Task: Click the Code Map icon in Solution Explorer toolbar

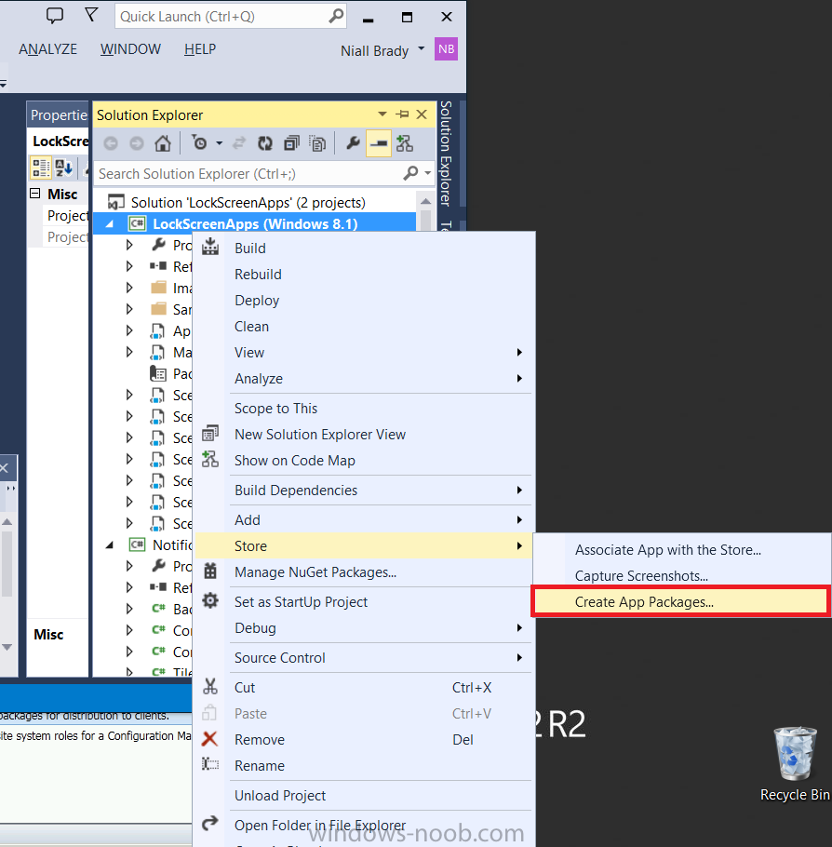Action: (405, 143)
